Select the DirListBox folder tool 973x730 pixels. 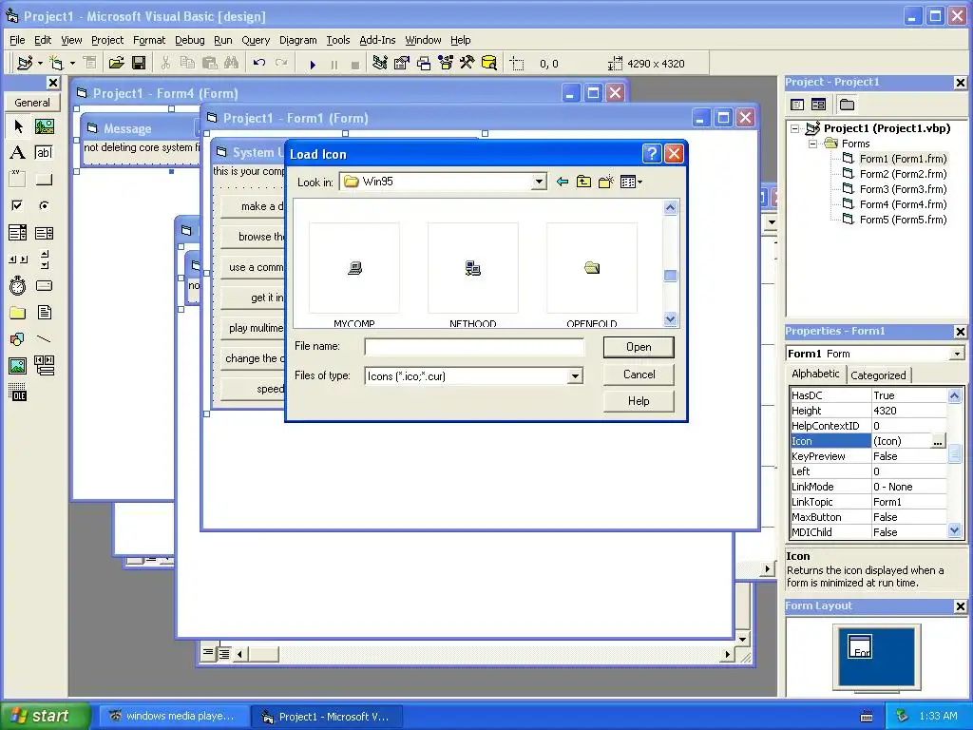click(18, 312)
